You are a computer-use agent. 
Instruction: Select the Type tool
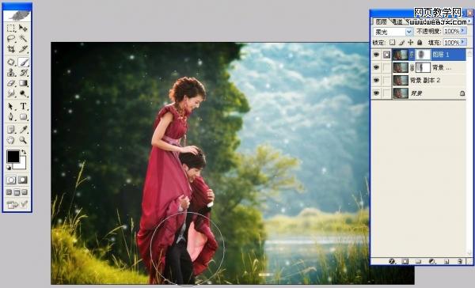point(23,106)
